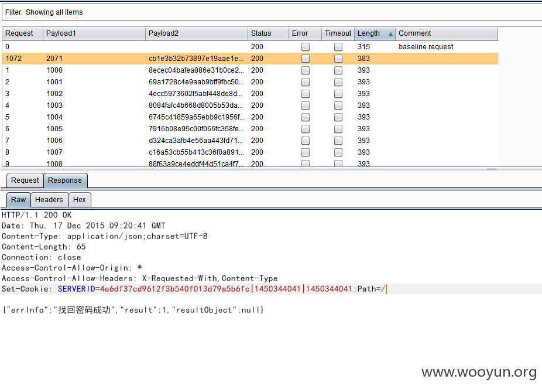
Task: Switch to the Headers view tab
Action: coord(49,200)
